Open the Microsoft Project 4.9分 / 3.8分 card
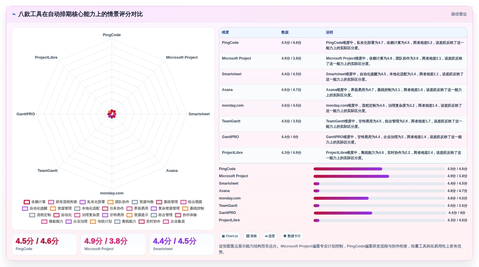The width and height of the screenshot is (479, 267). click(x=113, y=244)
